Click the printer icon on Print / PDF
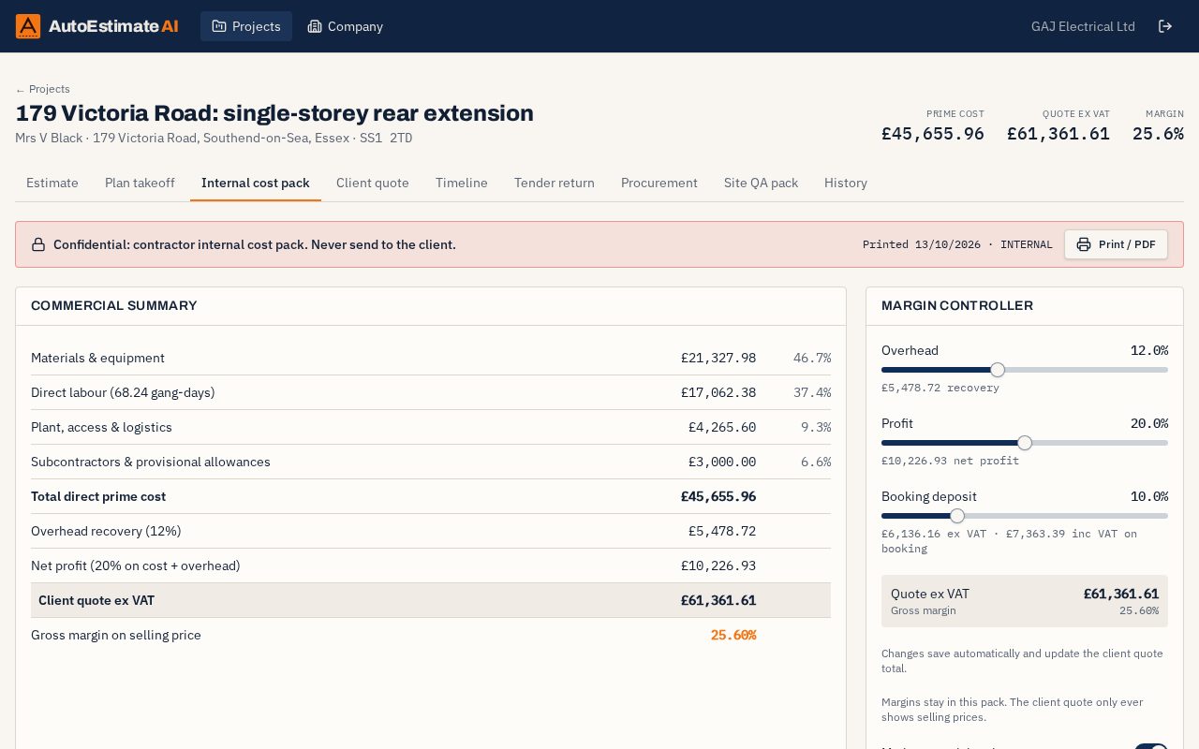The width and height of the screenshot is (1199, 749). tap(1084, 244)
